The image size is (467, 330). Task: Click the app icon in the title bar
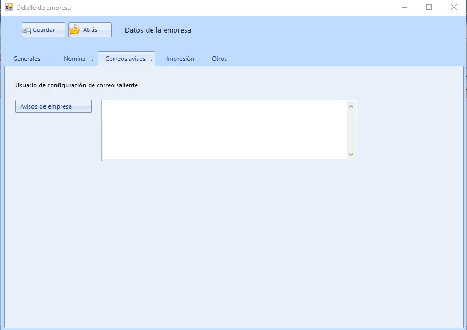(x=9, y=7)
